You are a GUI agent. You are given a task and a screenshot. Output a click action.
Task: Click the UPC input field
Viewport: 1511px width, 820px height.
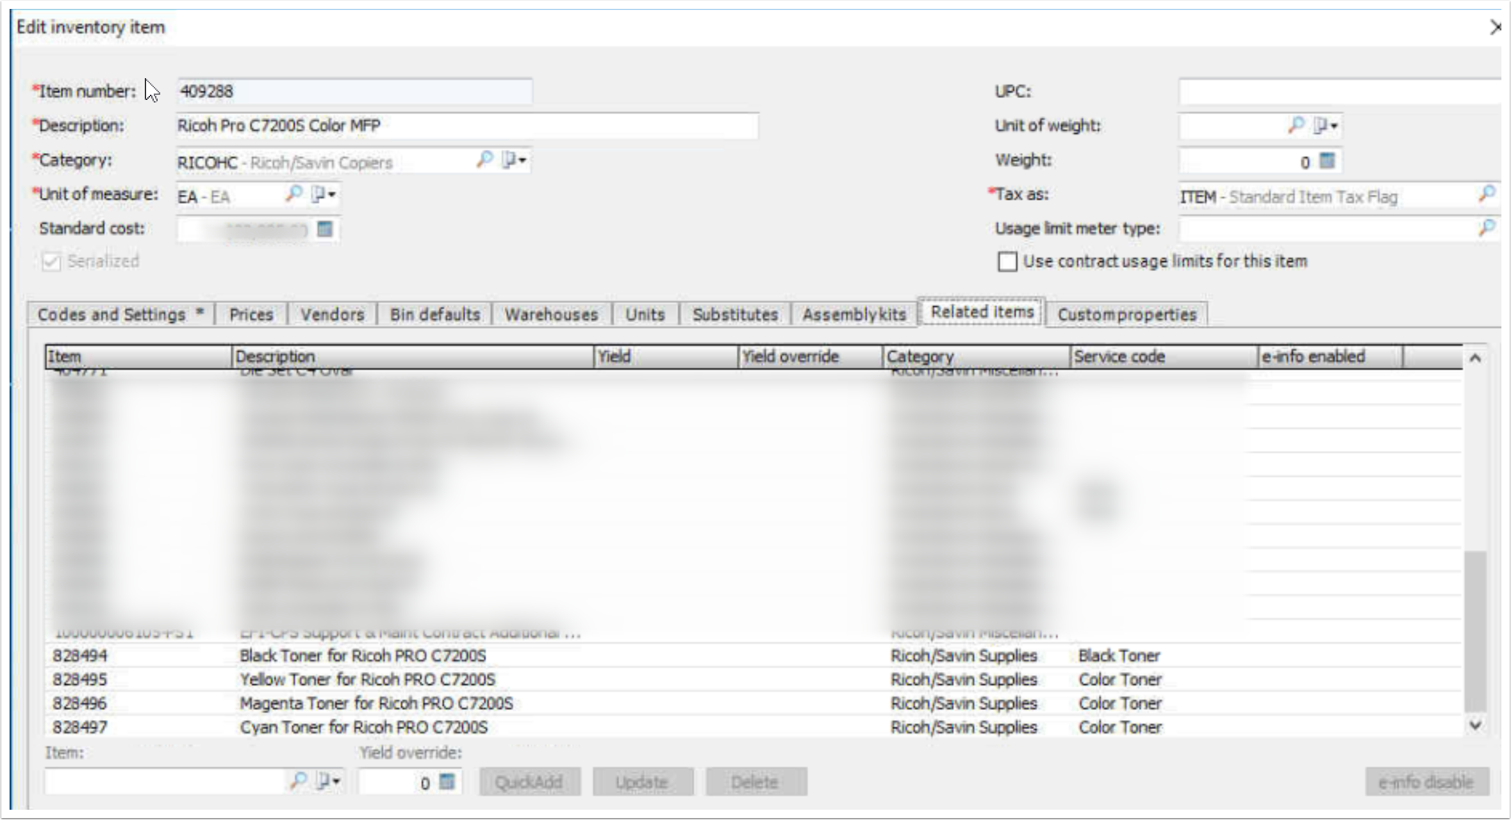click(x=1339, y=91)
